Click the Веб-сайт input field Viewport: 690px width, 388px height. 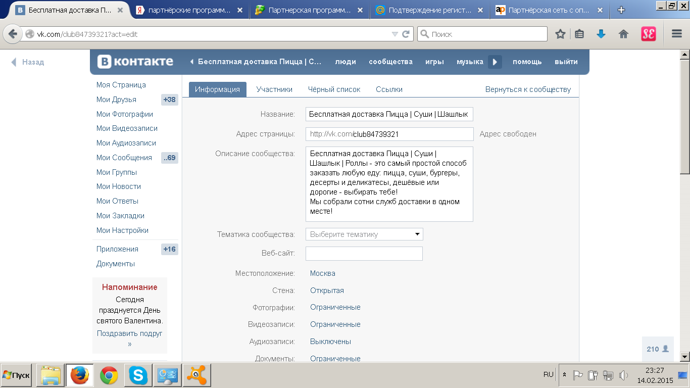(364, 254)
